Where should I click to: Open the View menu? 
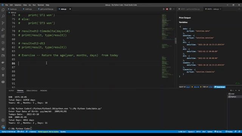pos(25,5)
